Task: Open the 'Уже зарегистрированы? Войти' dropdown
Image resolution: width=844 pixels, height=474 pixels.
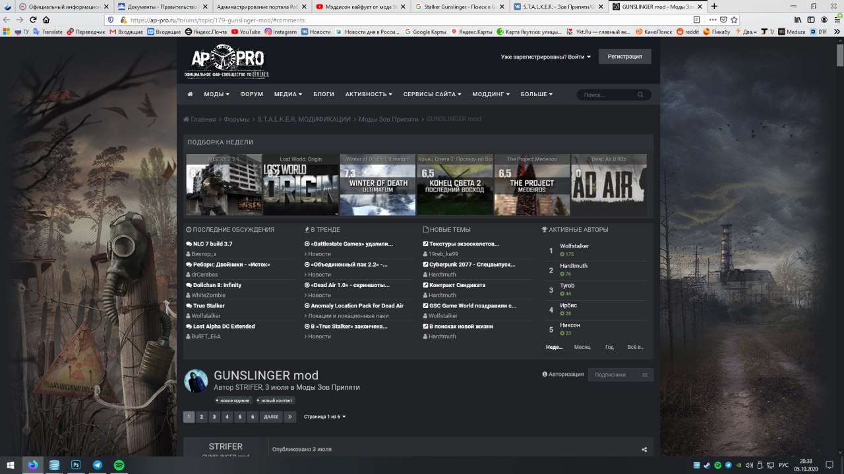Action: (546, 57)
